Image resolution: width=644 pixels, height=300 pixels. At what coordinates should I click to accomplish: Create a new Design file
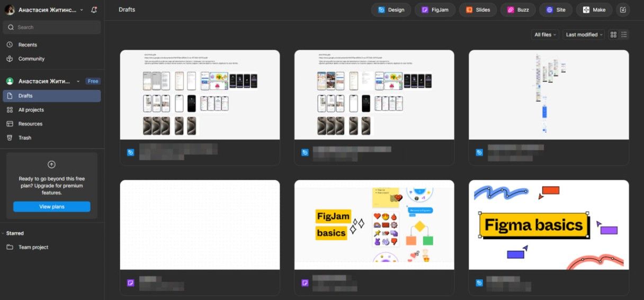[391, 10]
